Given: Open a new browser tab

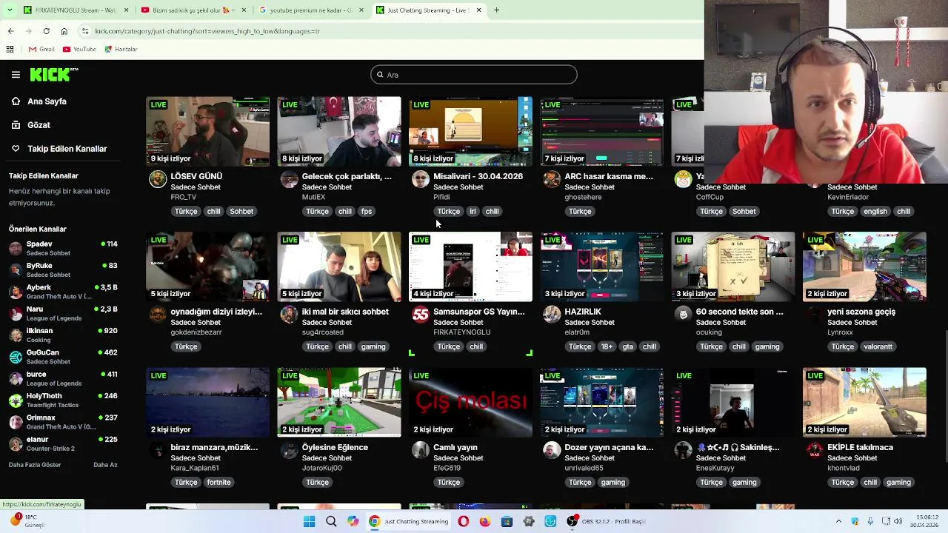Looking at the screenshot, I should coord(496,10).
